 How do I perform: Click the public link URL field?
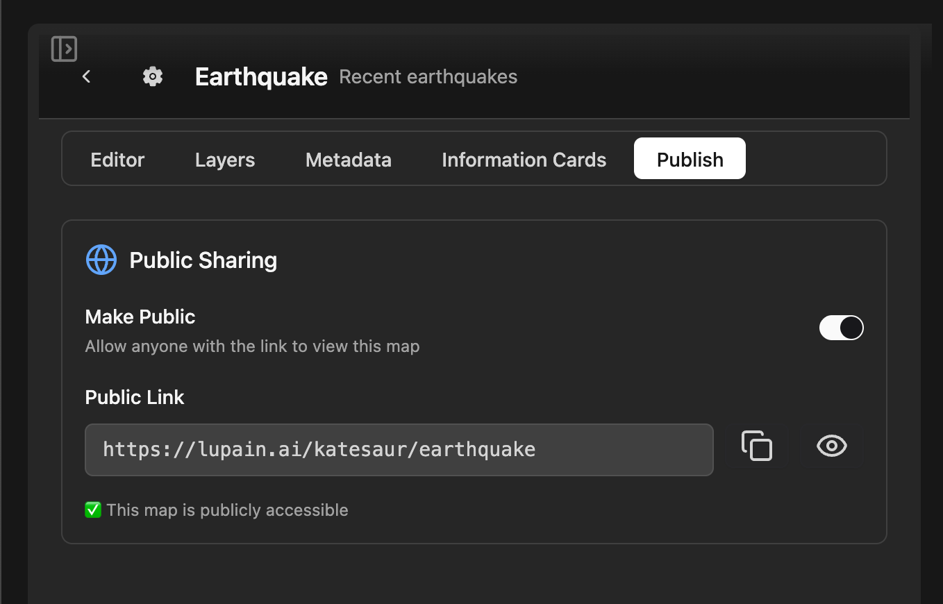[x=399, y=450]
